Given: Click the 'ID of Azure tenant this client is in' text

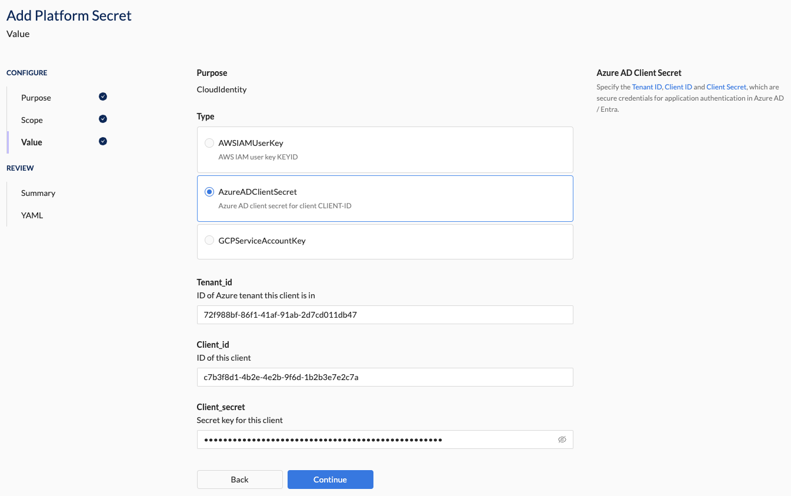Looking at the screenshot, I should click(x=256, y=295).
